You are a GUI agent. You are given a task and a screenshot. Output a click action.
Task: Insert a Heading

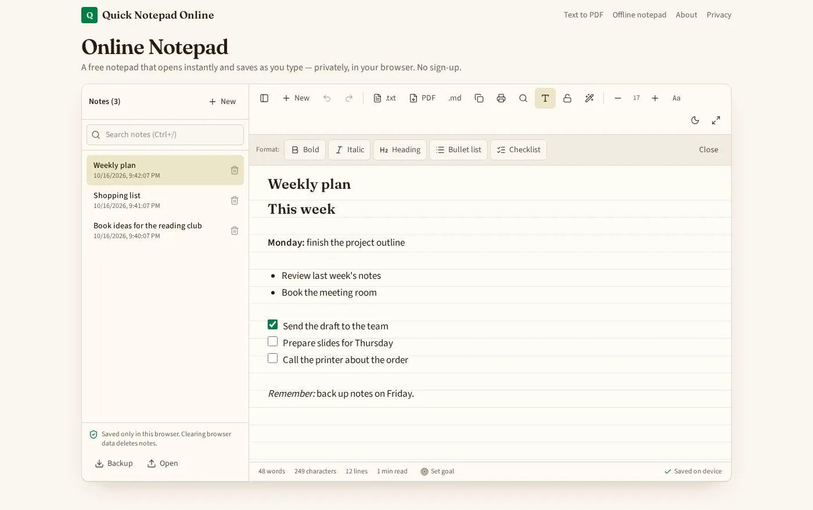[400, 150]
